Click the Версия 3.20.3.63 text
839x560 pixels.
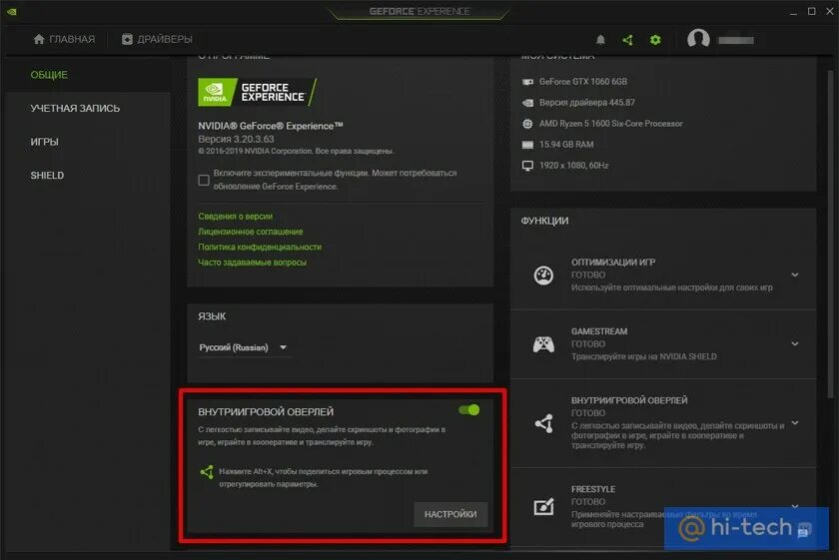[x=236, y=139]
